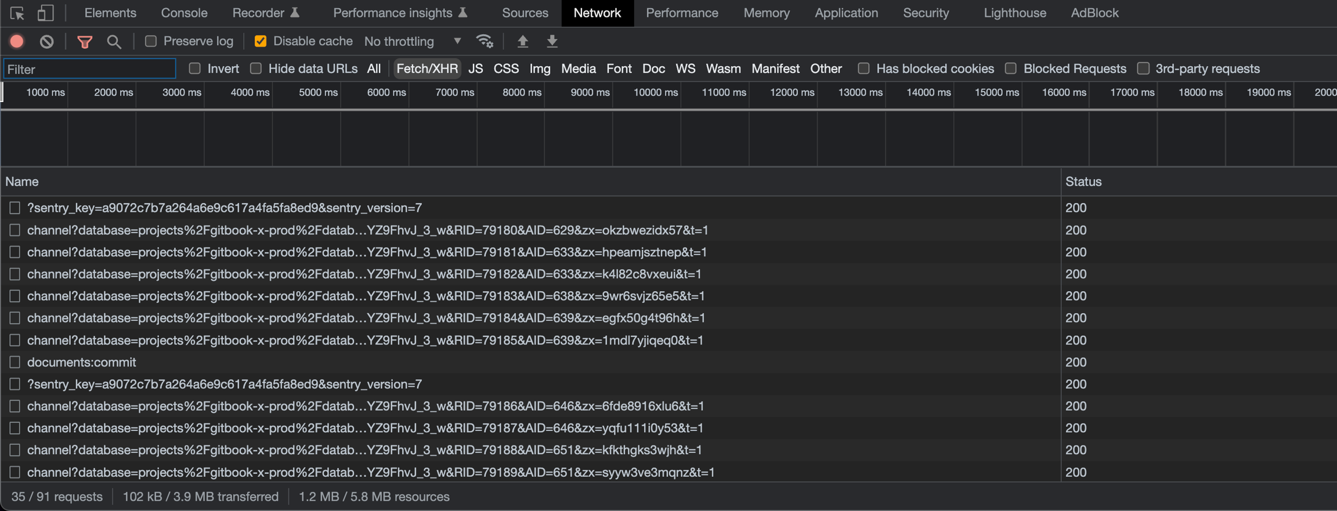Click the Filter text input field
Image resolution: width=1337 pixels, height=511 pixels.
(90, 69)
